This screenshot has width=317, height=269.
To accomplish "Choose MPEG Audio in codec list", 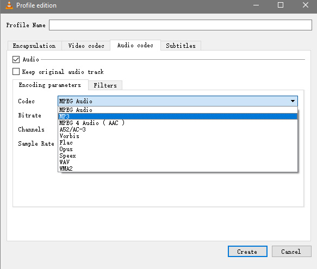I will 178,110.
